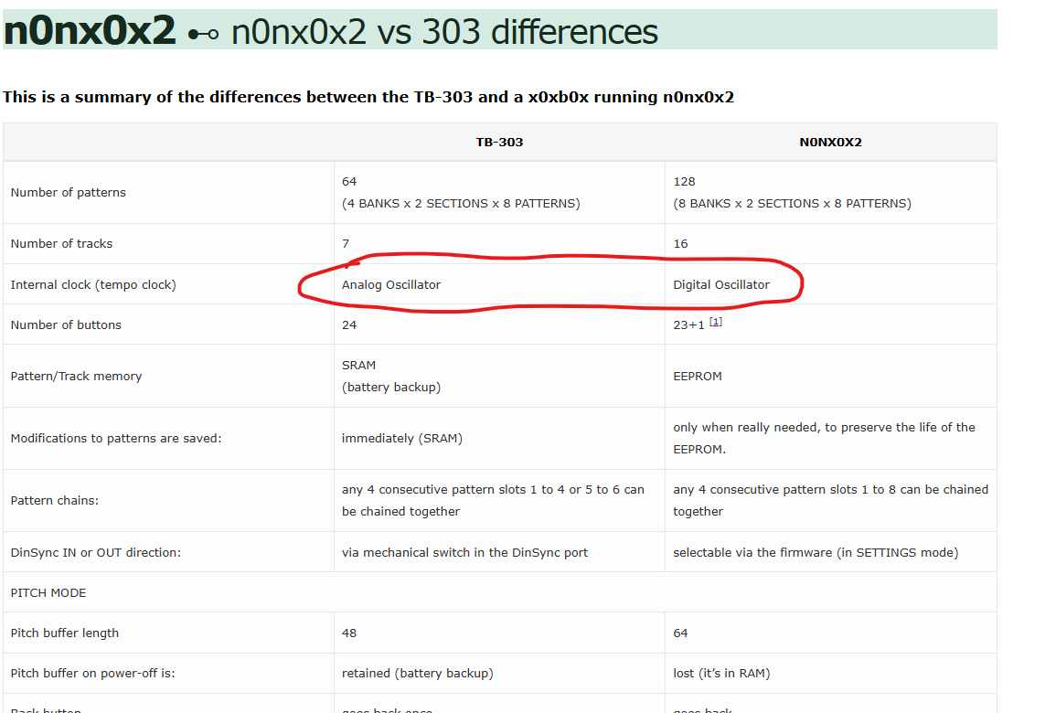The height and width of the screenshot is (713, 1045).
Task: Select the N0NX0X2 column header
Action: click(830, 142)
